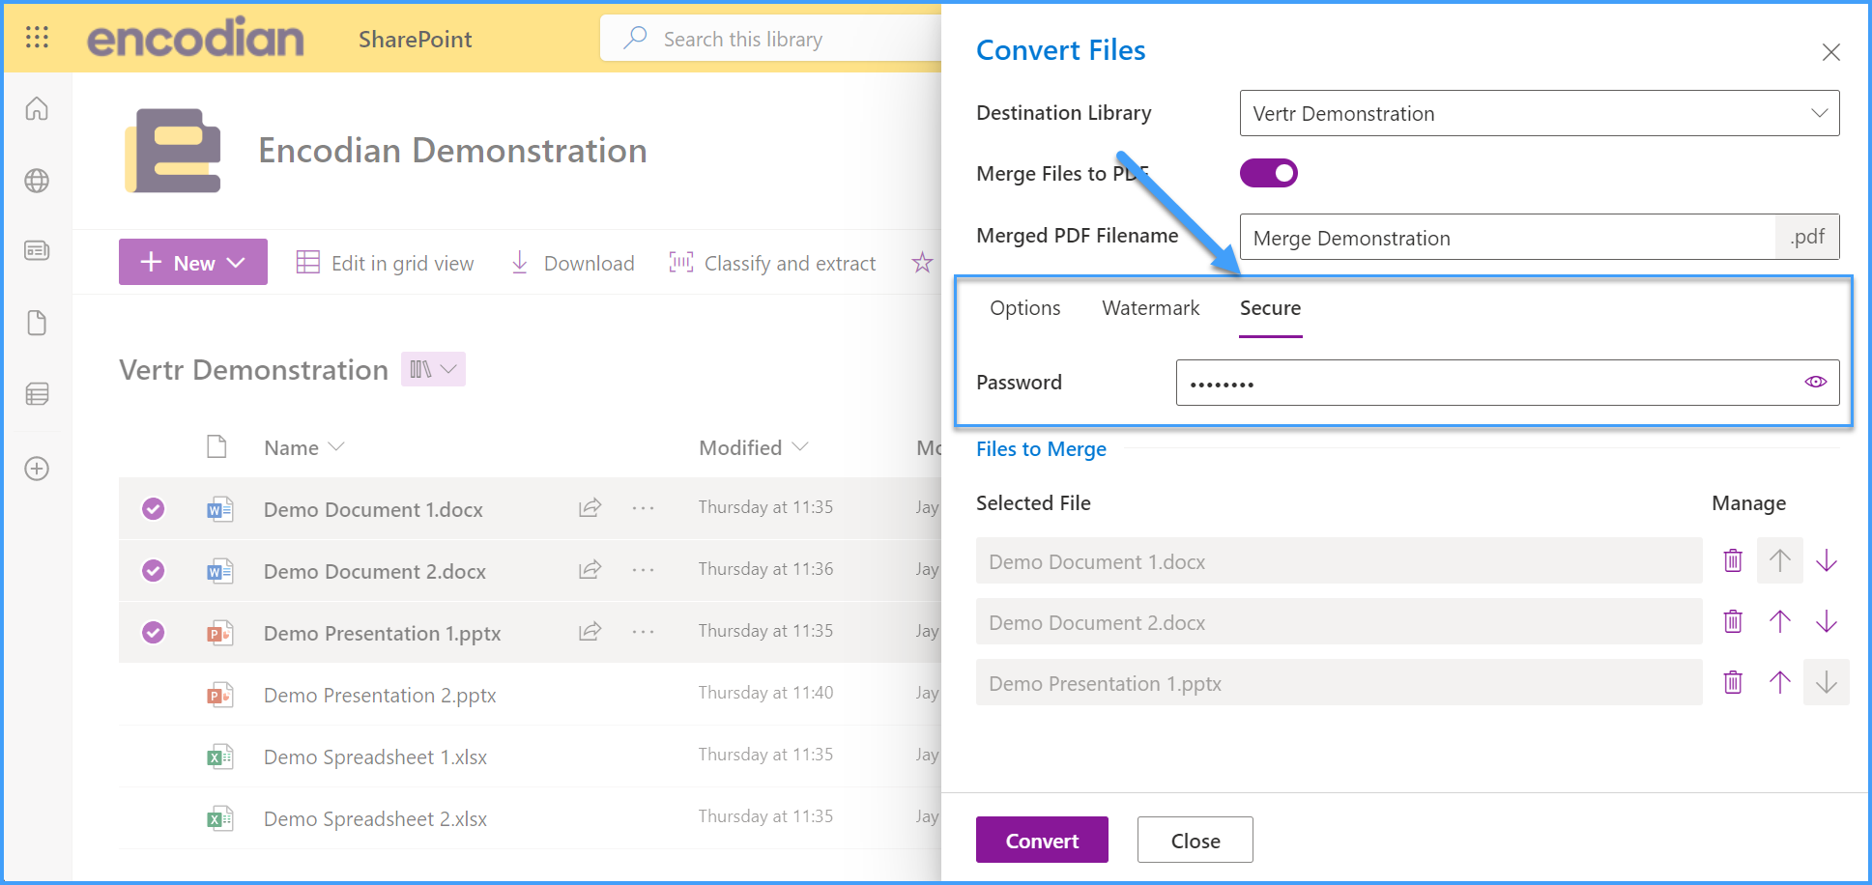This screenshot has width=1872, height=885.
Task: Deselect Demo Document 2.docx row checkmark
Action: pyautogui.click(x=153, y=570)
